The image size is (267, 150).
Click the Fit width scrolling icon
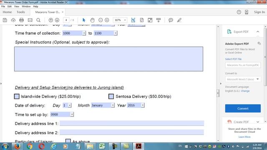133,20
